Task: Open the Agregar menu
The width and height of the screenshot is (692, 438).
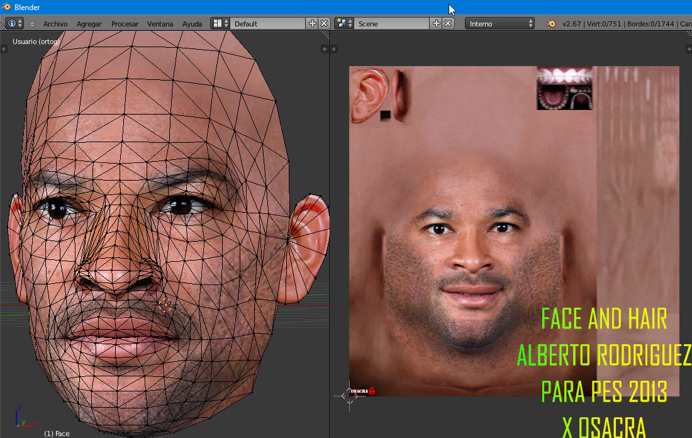Action: (x=89, y=24)
